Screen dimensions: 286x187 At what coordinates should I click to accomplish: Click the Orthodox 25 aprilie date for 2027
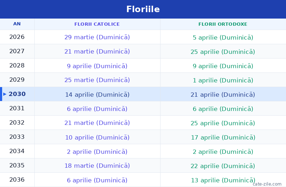click(223, 52)
